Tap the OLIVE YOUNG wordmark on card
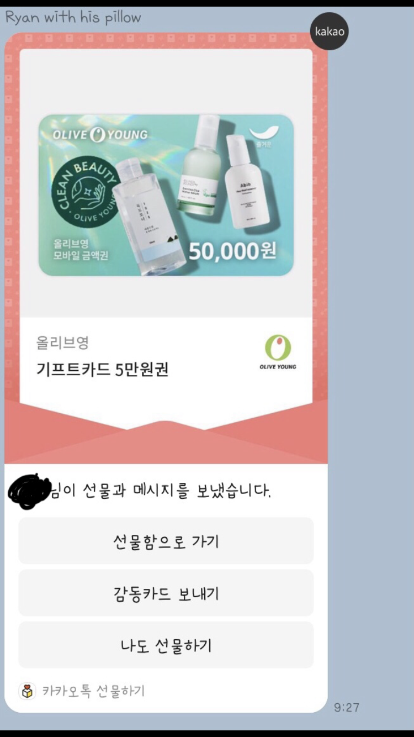The image size is (414, 737). click(x=100, y=135)
